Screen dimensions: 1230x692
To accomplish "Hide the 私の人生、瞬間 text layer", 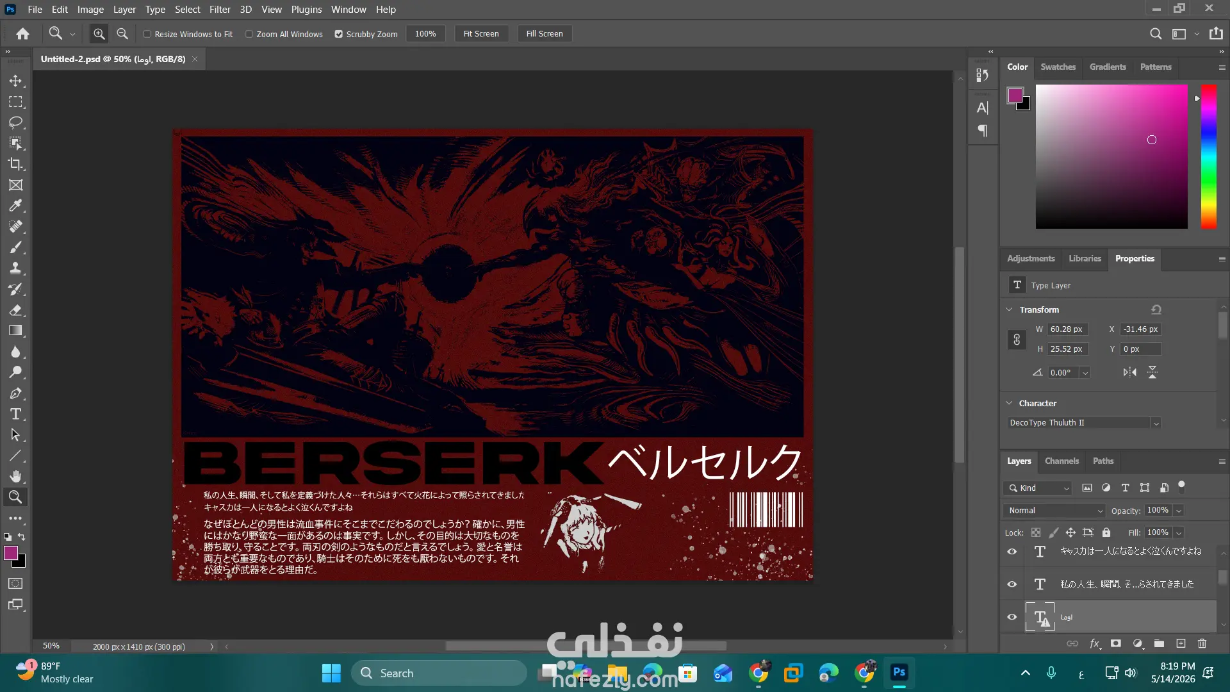I will tap(1012, 584).
